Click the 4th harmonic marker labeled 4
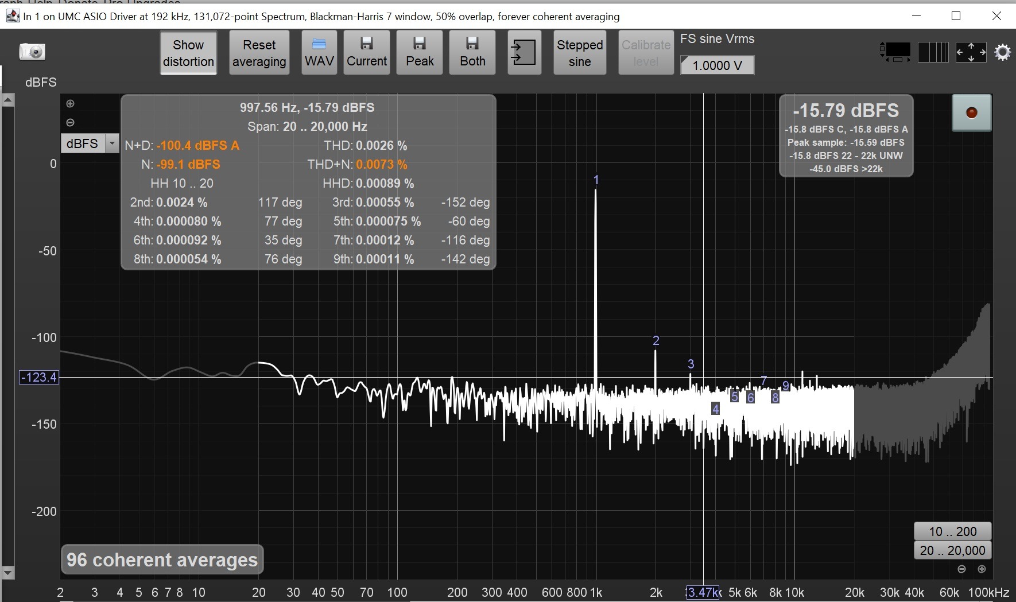This screenshot has width=1016, height=602. click(x=715, y=409)
